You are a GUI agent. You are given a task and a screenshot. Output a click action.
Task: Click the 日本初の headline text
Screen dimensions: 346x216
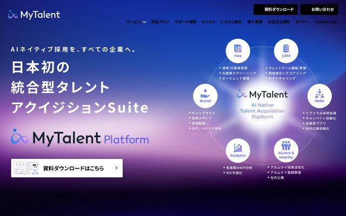coord(41,67)
